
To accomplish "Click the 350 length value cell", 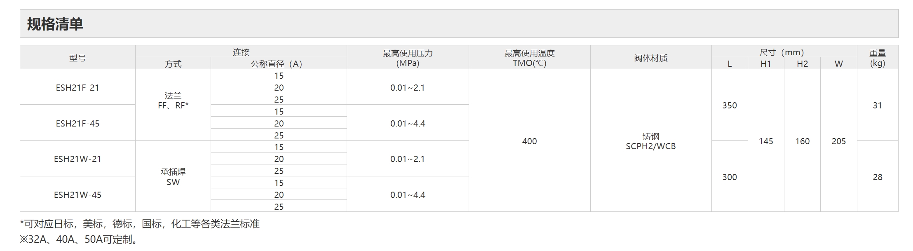I will [x=730, y=106].
